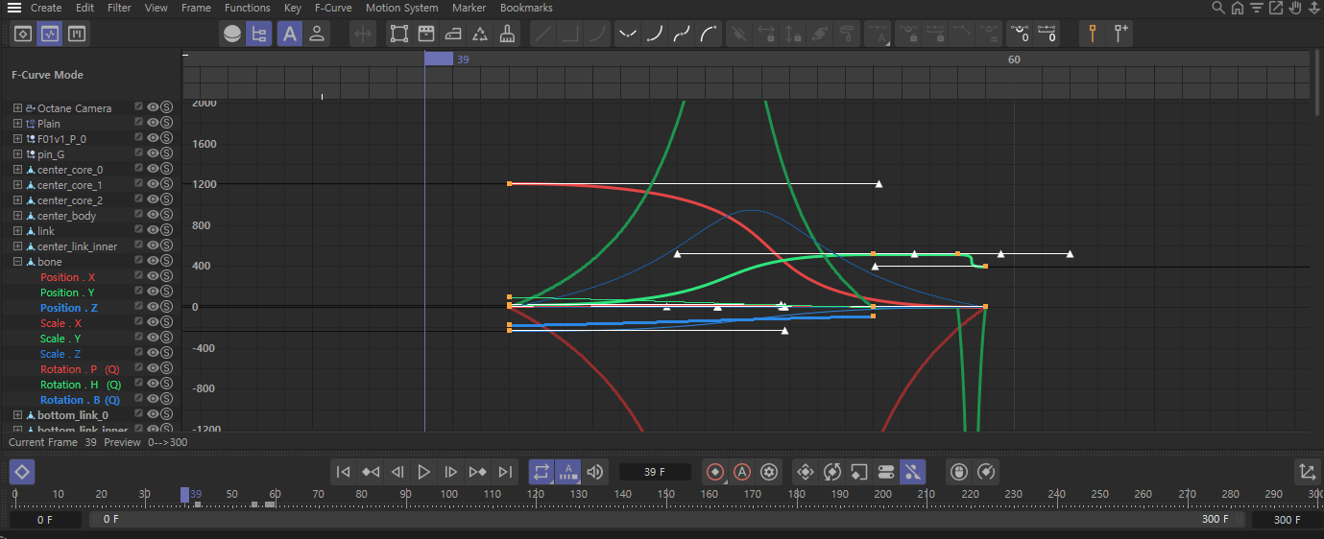The height and width of the screenshot is (539, 1324).
Task: Click the home icon at top right
Action: point(1238,8)
